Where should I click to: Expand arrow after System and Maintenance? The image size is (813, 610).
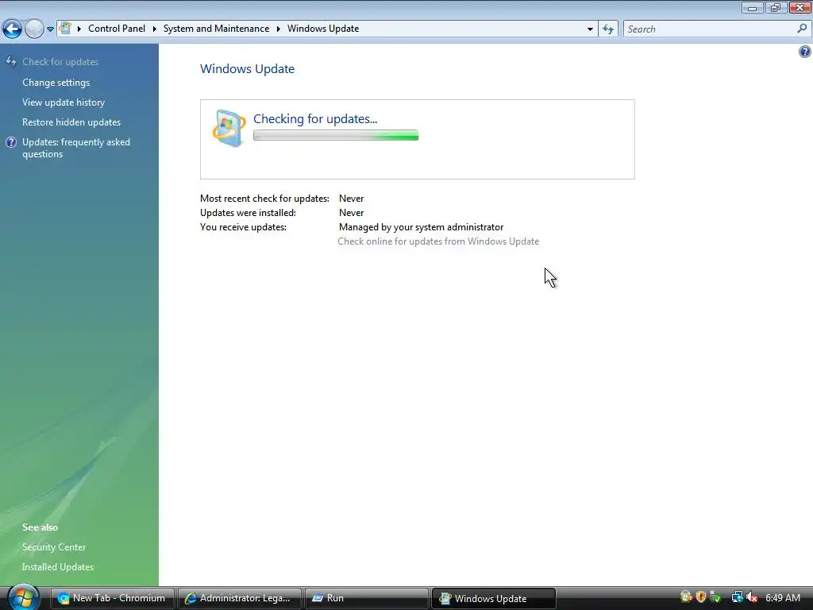[279, 29]
